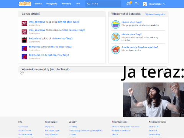Click inka_zbozowa avatar in second activity row

point(24,32)
